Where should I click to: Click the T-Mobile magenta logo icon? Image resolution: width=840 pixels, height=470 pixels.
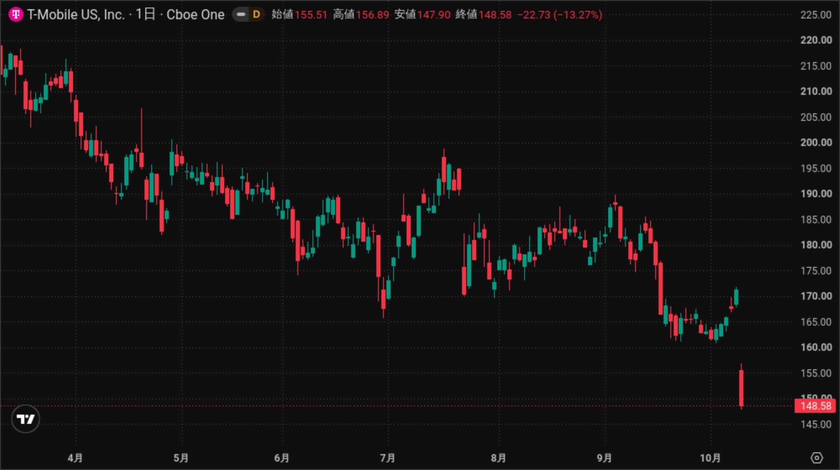[x=16, y=15]
